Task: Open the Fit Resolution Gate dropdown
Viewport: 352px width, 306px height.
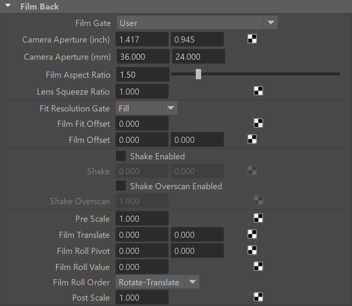Action: coord(146,108)
